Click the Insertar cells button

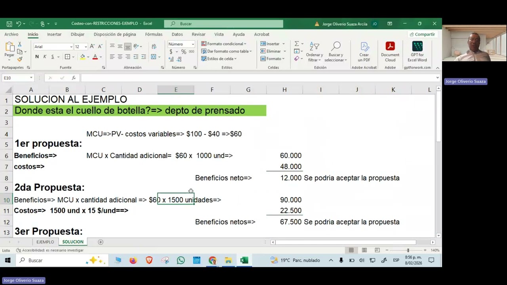point(273,44)
